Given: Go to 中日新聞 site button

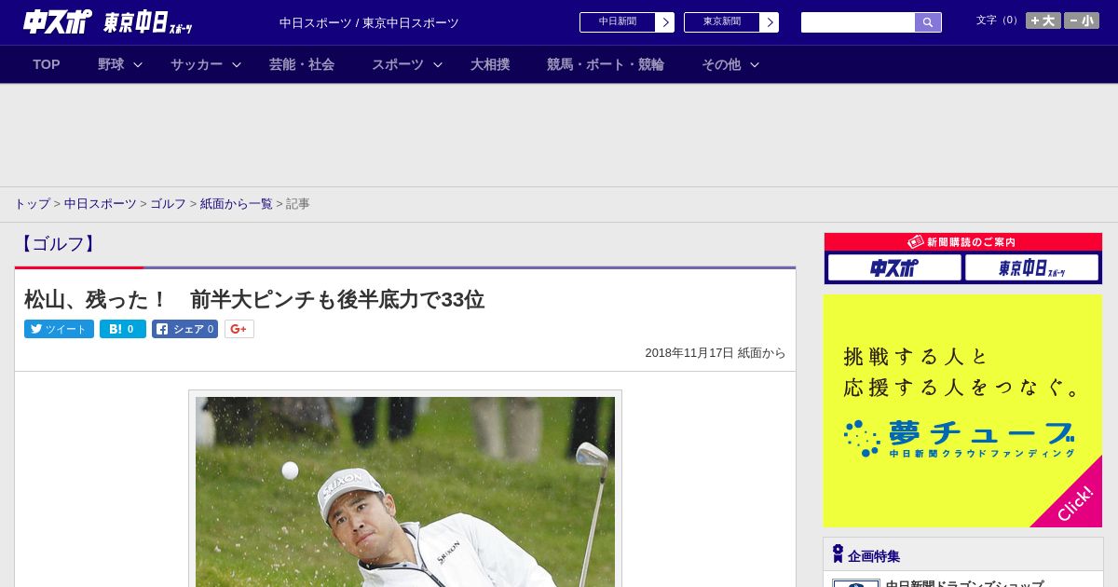Looking at the screenshot, I should point(618,22).
